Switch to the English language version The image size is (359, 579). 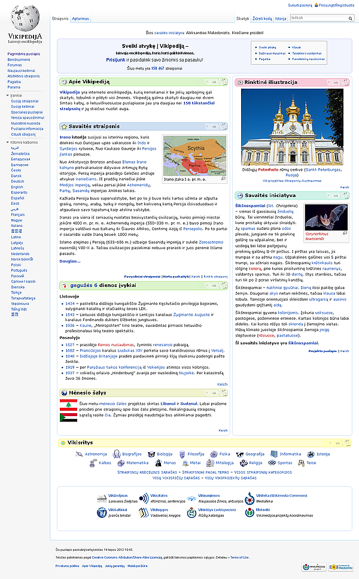tap(17, 187)
